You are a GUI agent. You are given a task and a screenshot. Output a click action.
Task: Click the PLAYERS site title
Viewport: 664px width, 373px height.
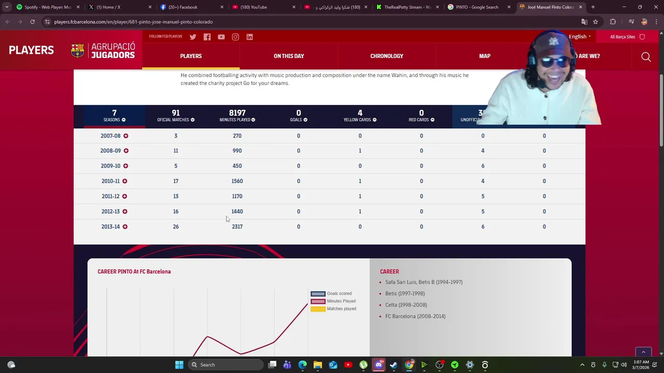pyautogui.click(x=31, y=50)
